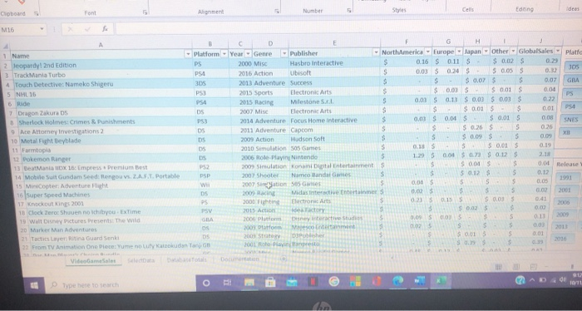This screenshot has width=582, height=311.
Task: Switch to the DatabaseTotals sheet tab
Action: [187, 259]
